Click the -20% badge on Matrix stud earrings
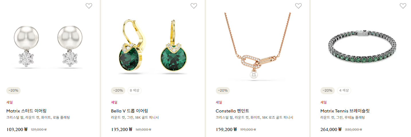The height and width of the screenshot is (137, 411). coord(13,90)
